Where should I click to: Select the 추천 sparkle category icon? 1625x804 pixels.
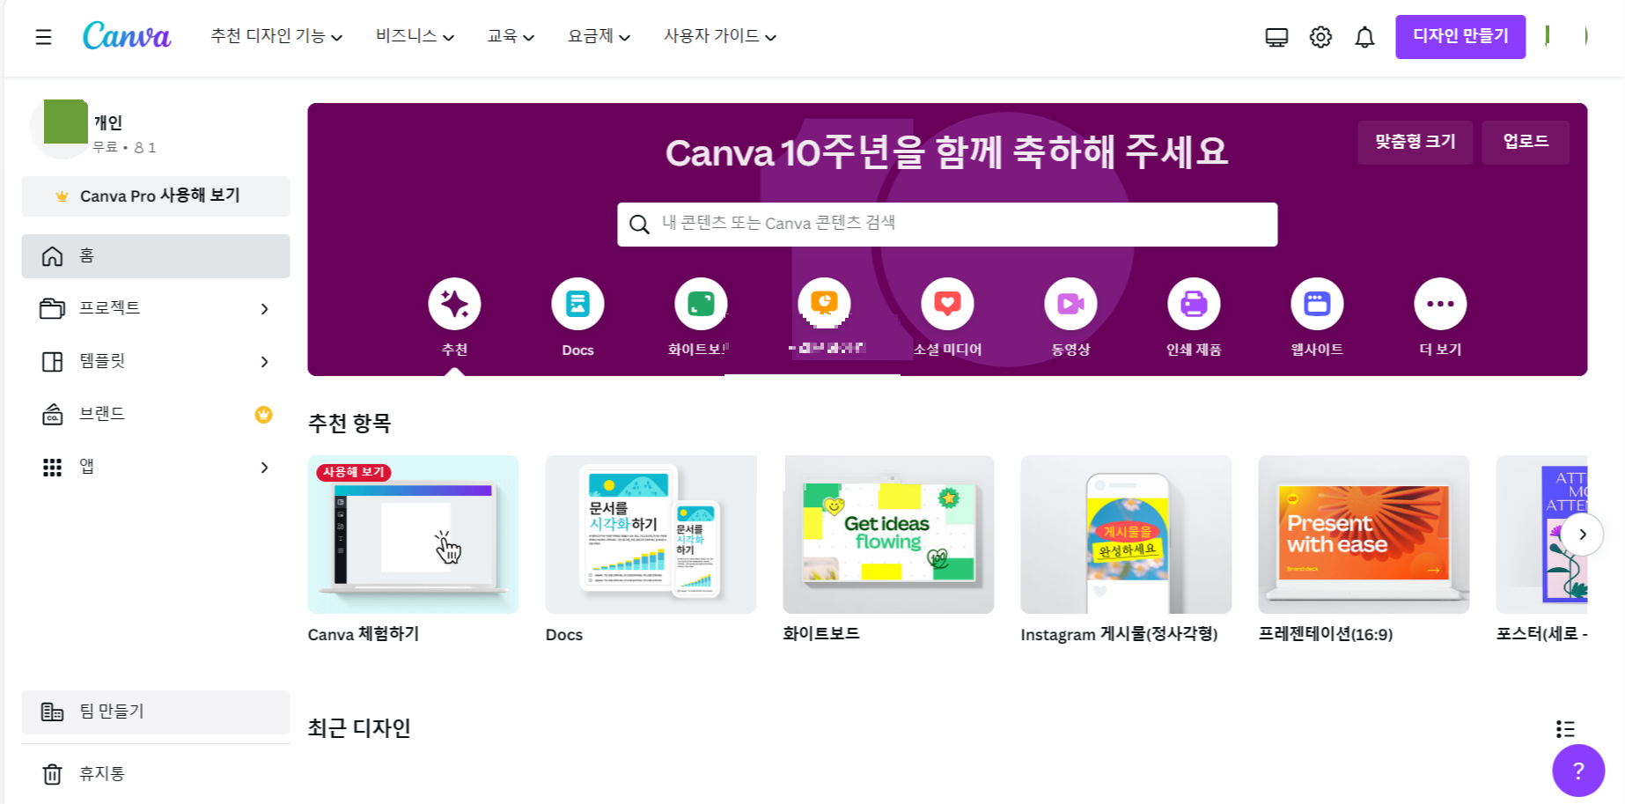tap(454, 304)
